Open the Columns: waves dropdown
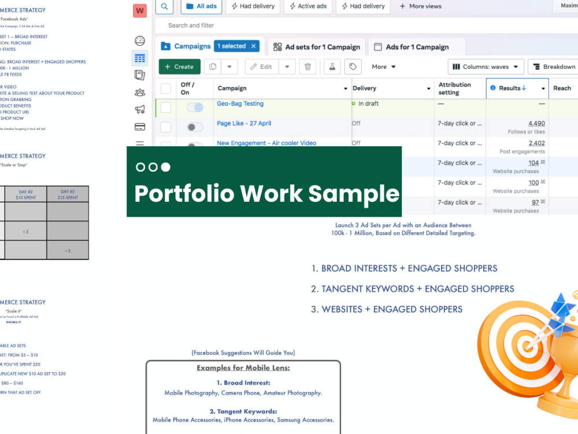This screenshot has height=434, width=578. coord(486,66)
